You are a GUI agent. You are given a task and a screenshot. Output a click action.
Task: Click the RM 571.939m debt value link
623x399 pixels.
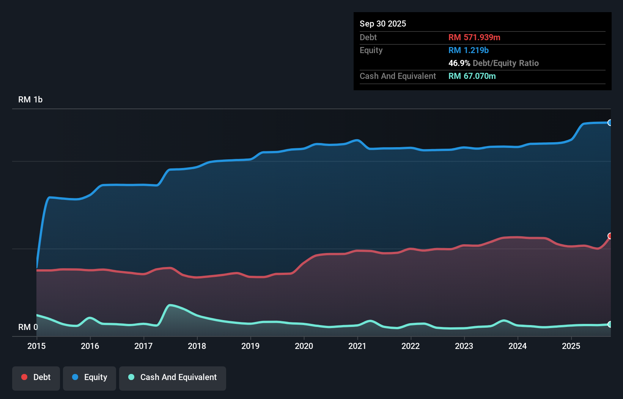474,37
